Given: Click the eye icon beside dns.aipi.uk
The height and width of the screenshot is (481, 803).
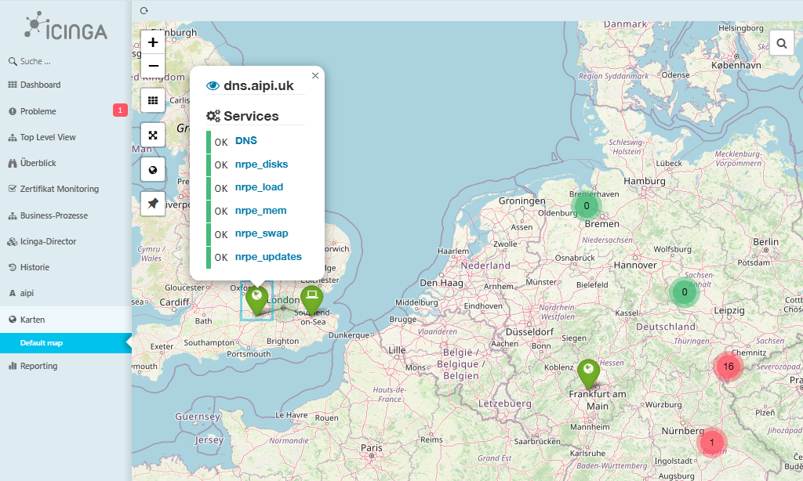Looking at the screenshot, I should point(213,85).
